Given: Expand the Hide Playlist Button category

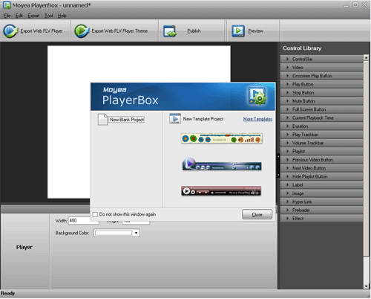Looking at the screenshot, I should click(321, 176).
